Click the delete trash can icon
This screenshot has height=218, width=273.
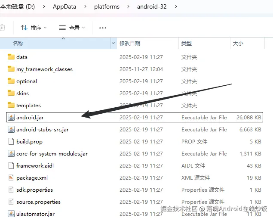(x=3, y=28)
